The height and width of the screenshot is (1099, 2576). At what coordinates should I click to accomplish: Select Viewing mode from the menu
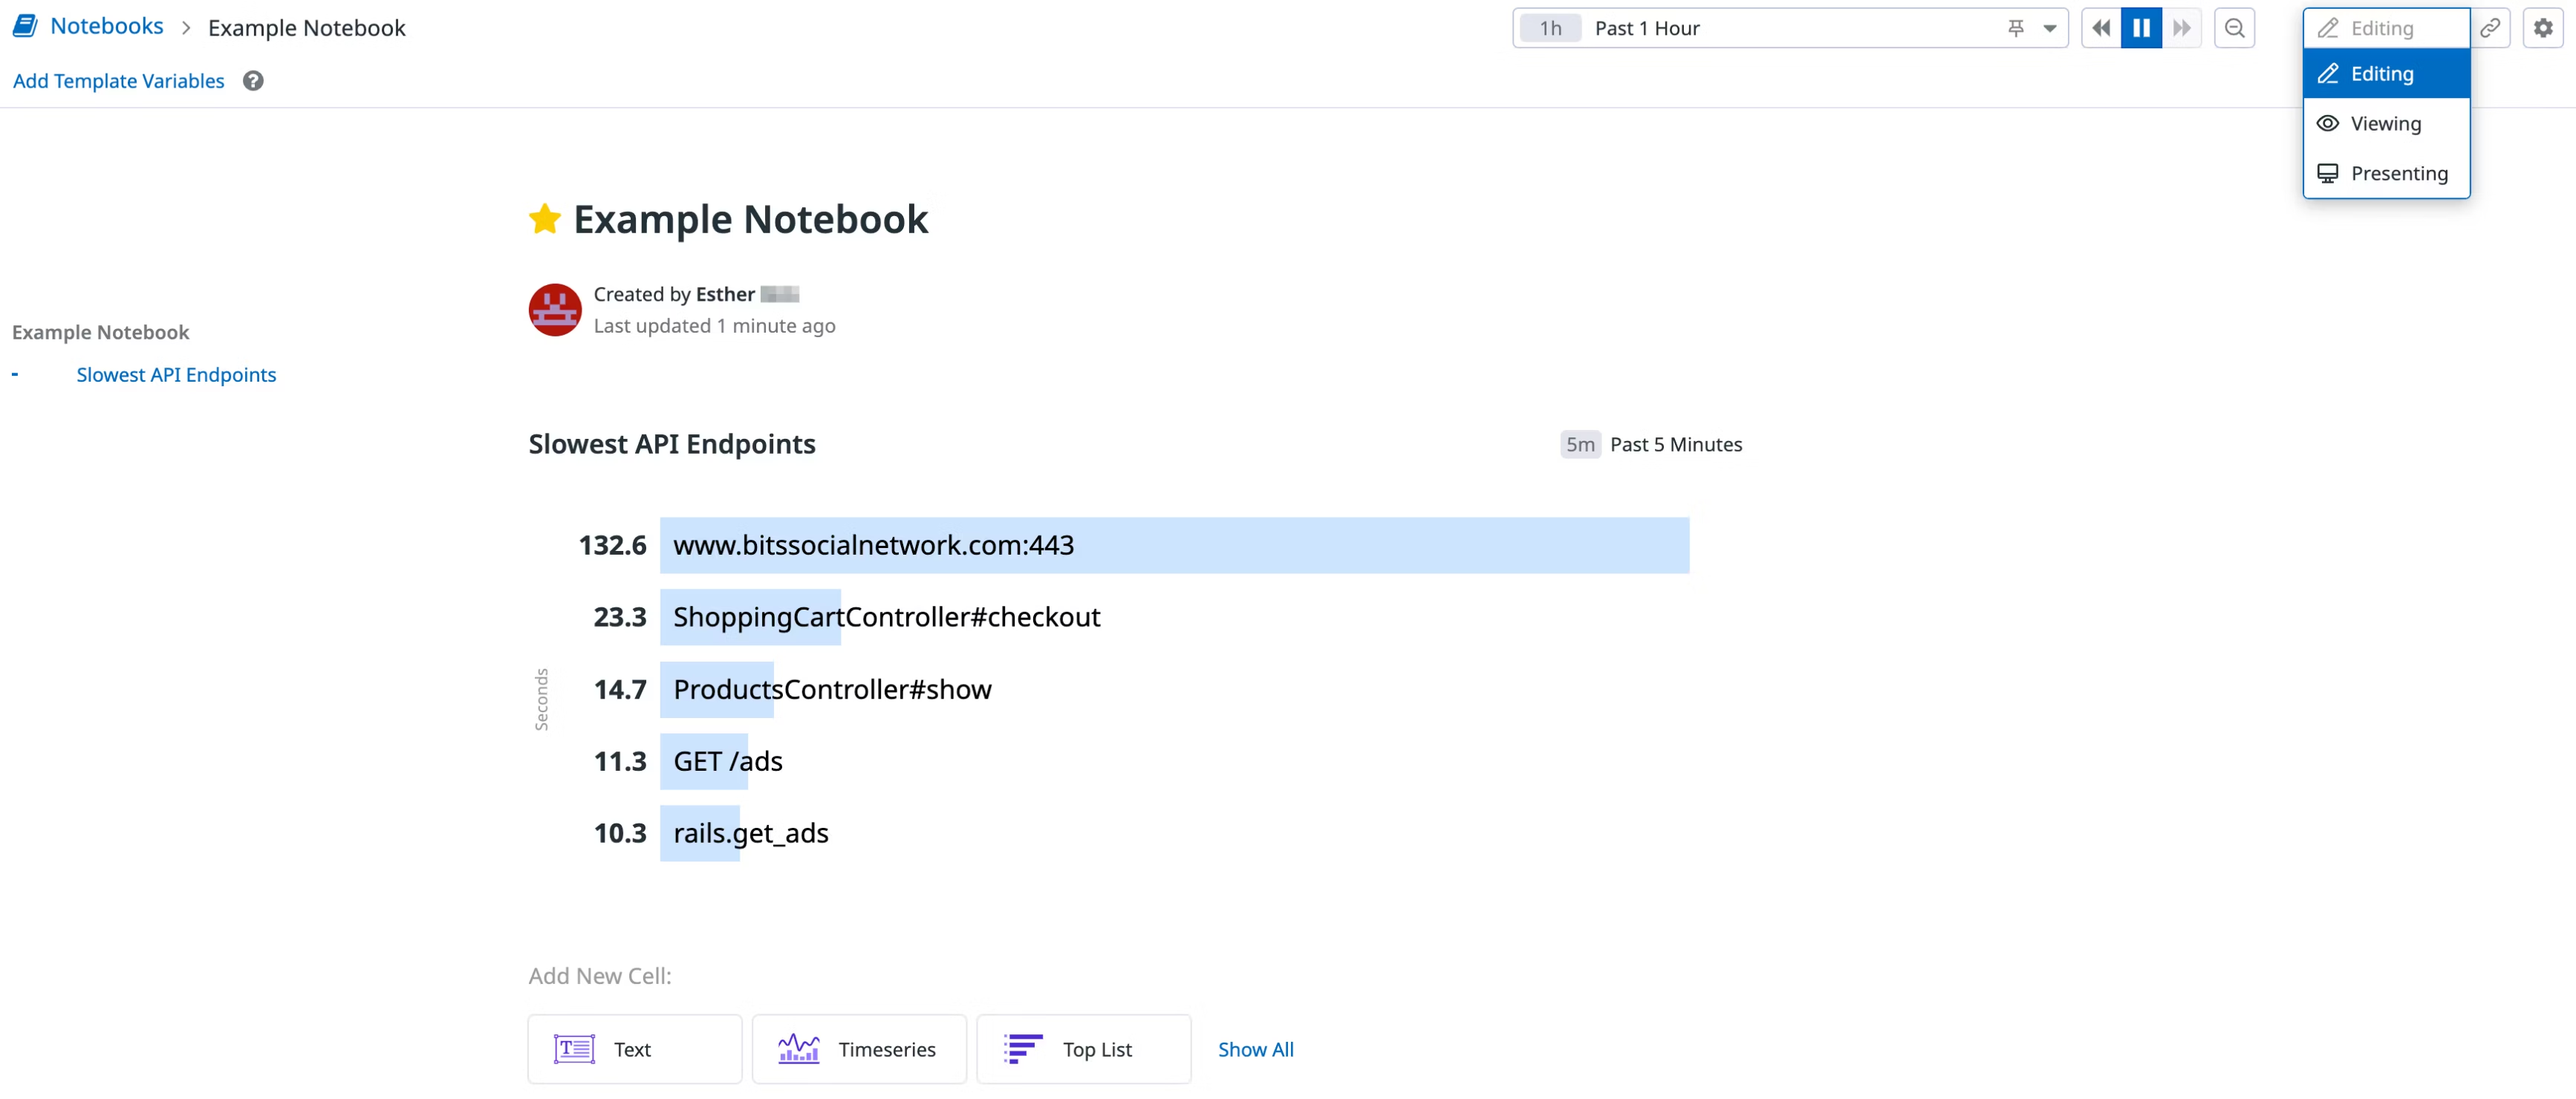tap(2385, 124)
